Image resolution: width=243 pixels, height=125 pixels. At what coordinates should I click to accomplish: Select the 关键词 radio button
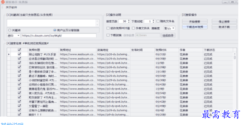point(10,30)
